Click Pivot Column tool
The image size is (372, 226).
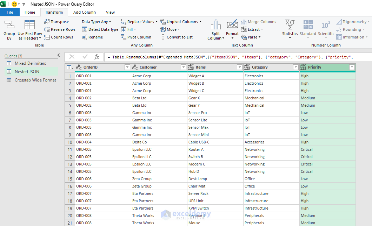pos(136,37)
